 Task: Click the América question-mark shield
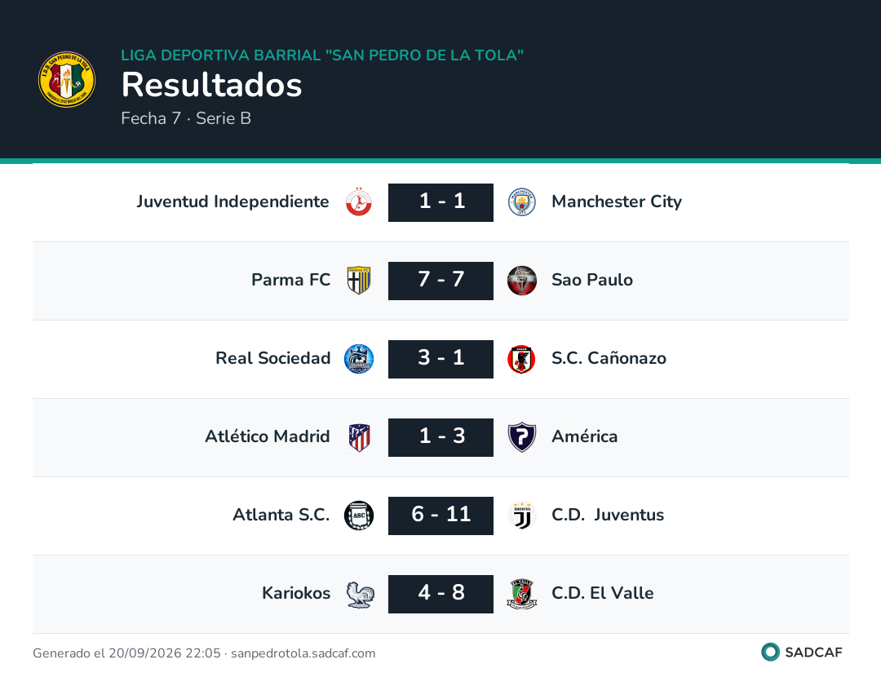(x=522, y=437)
